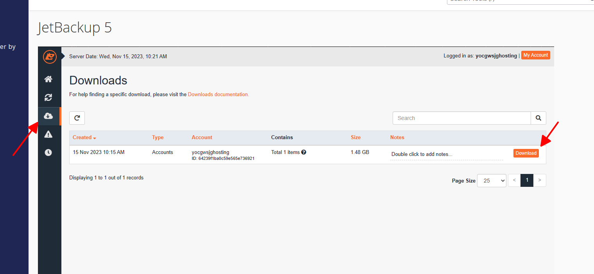594x274 pixels.
Task: Sort by the Type column header
Action: pos(158,137)
